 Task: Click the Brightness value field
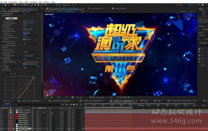[25, 25]
